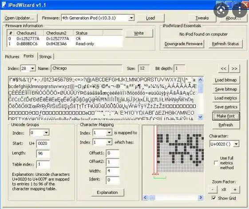Click the Checksum2 column header
249x209 pixels.
(x=59, y=33)
